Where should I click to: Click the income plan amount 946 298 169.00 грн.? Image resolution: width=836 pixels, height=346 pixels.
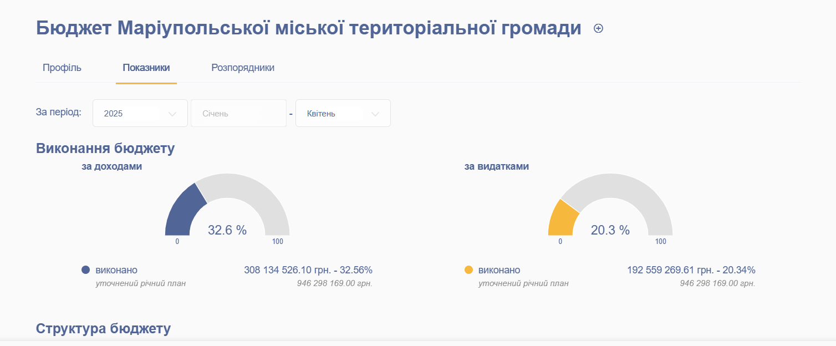[x=335, y=283]
